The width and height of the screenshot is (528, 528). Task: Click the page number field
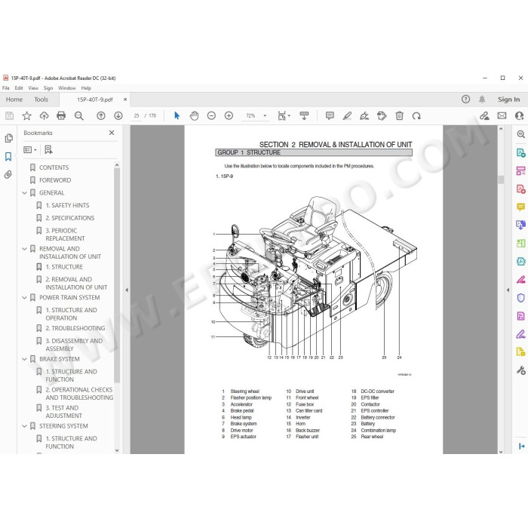point(137,116)
